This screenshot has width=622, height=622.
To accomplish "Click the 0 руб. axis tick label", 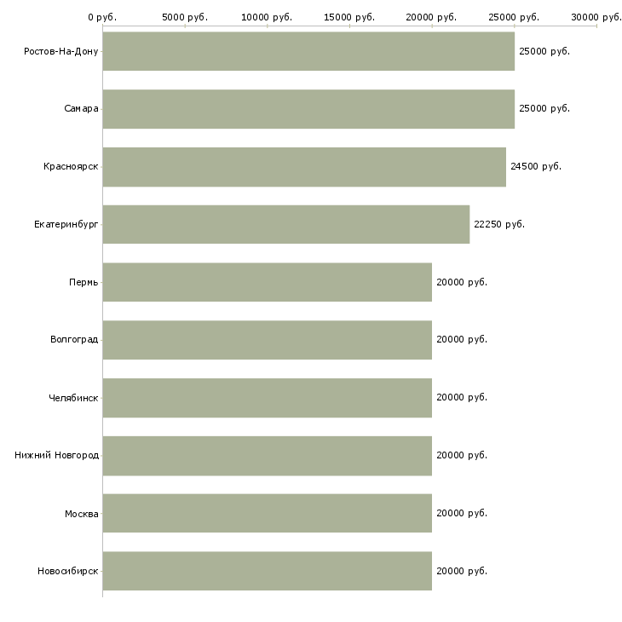I will pyautogui.click(x=102, y=17).
